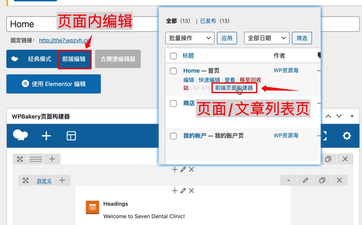
Task: Click the WPBakery cloud logo in blue toolbar
Action: [x=20, y=135]
